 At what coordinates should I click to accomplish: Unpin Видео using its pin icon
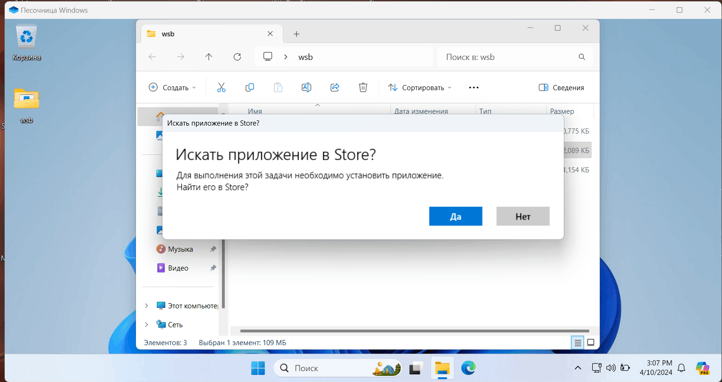point(213,268)
